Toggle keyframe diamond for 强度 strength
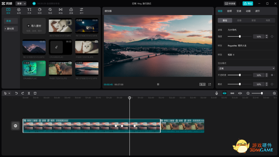The height and width of the screenshot is (157, 279). click(x=272, y=37)
